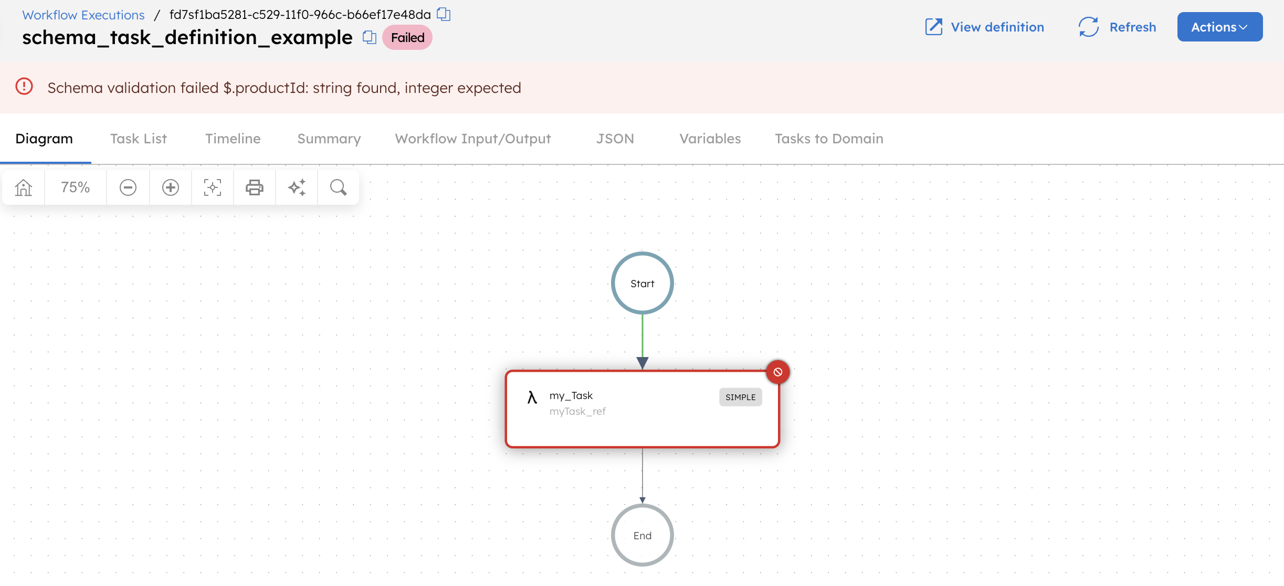Image resolution: width=1284 pixels, height=586 pixels.
Task: Print the workflow diagram
Action: click(x=254, y=187)
